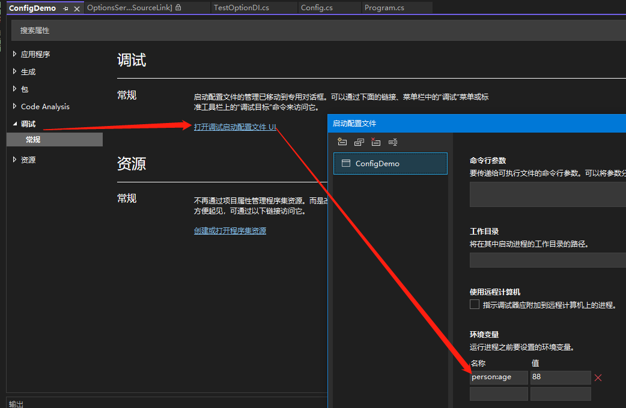Close the ConfigDemo tab
The height and width of the screenshot is (408, 626).
[77, 8]
